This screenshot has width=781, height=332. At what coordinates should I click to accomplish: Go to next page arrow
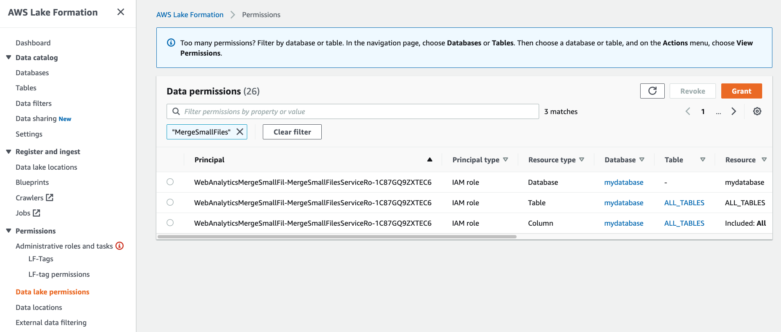[x=734, y=111]
